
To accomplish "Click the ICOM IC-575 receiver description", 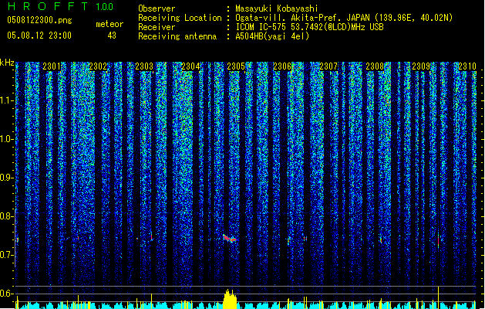I will coord(309,27).
